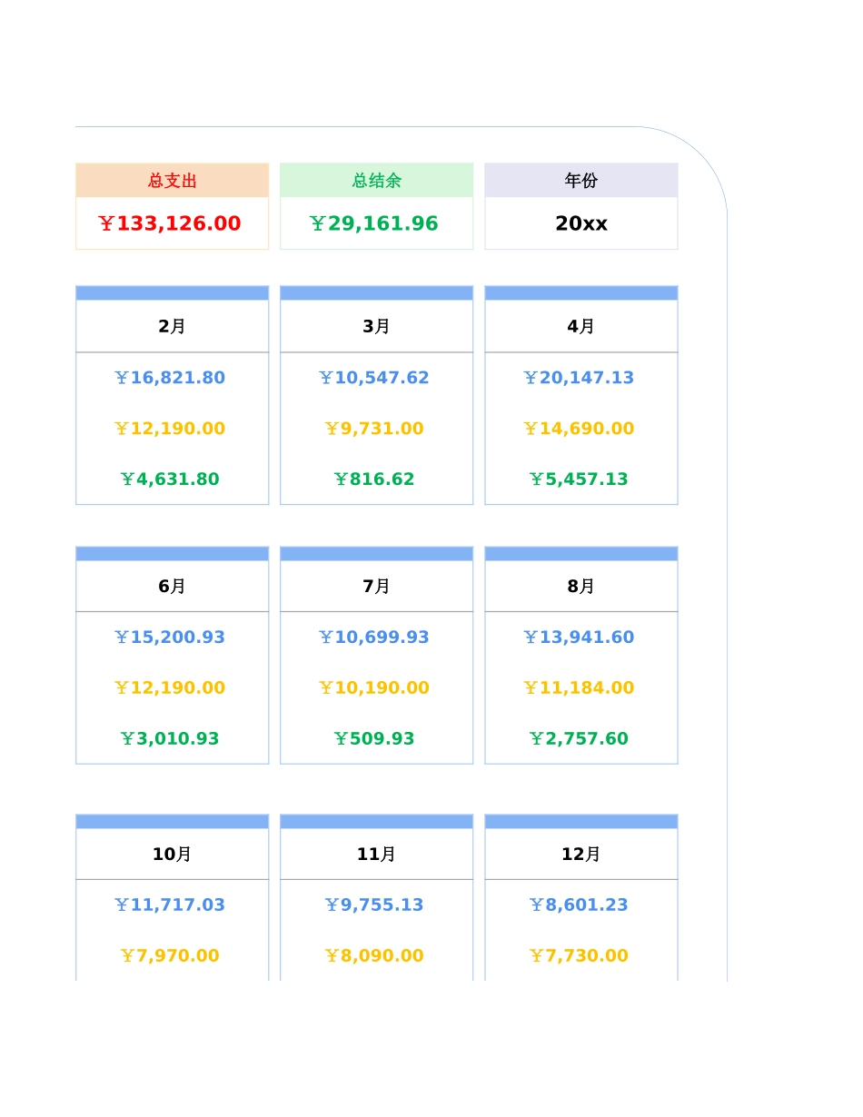
Task: Click the 4月 income value ¥20,147.13
Action: pyautogui.click(x=580, y=378)
